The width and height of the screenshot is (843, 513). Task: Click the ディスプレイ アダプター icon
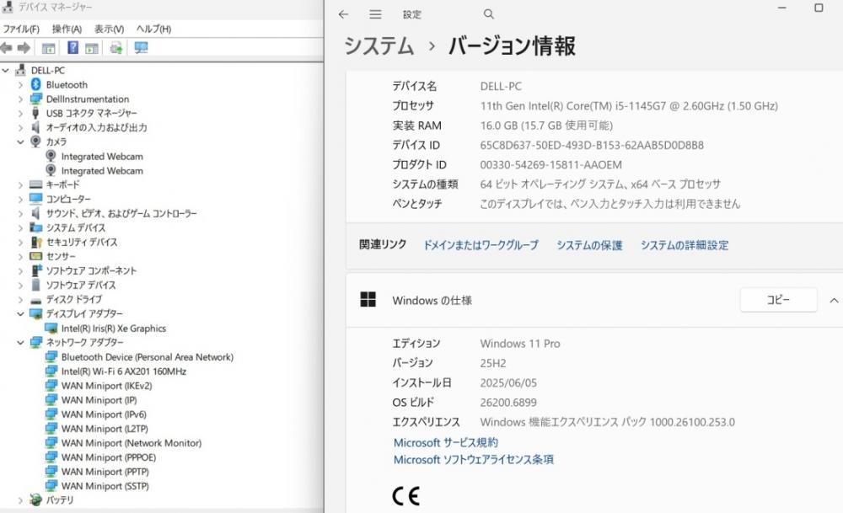pyautogui.click(x=36, y=313)
